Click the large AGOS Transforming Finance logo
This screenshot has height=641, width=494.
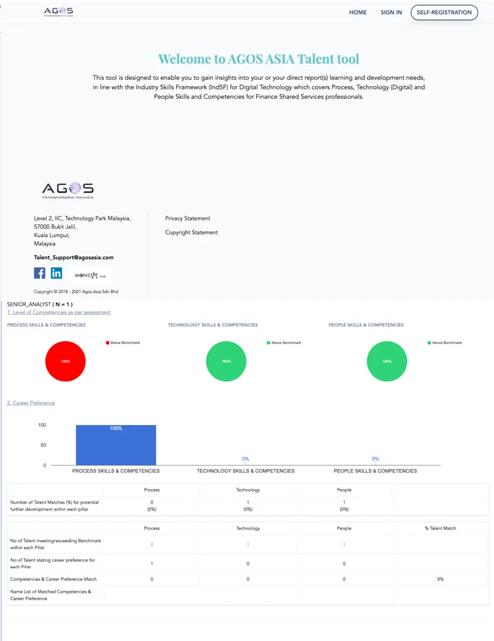tap(68, 191)
